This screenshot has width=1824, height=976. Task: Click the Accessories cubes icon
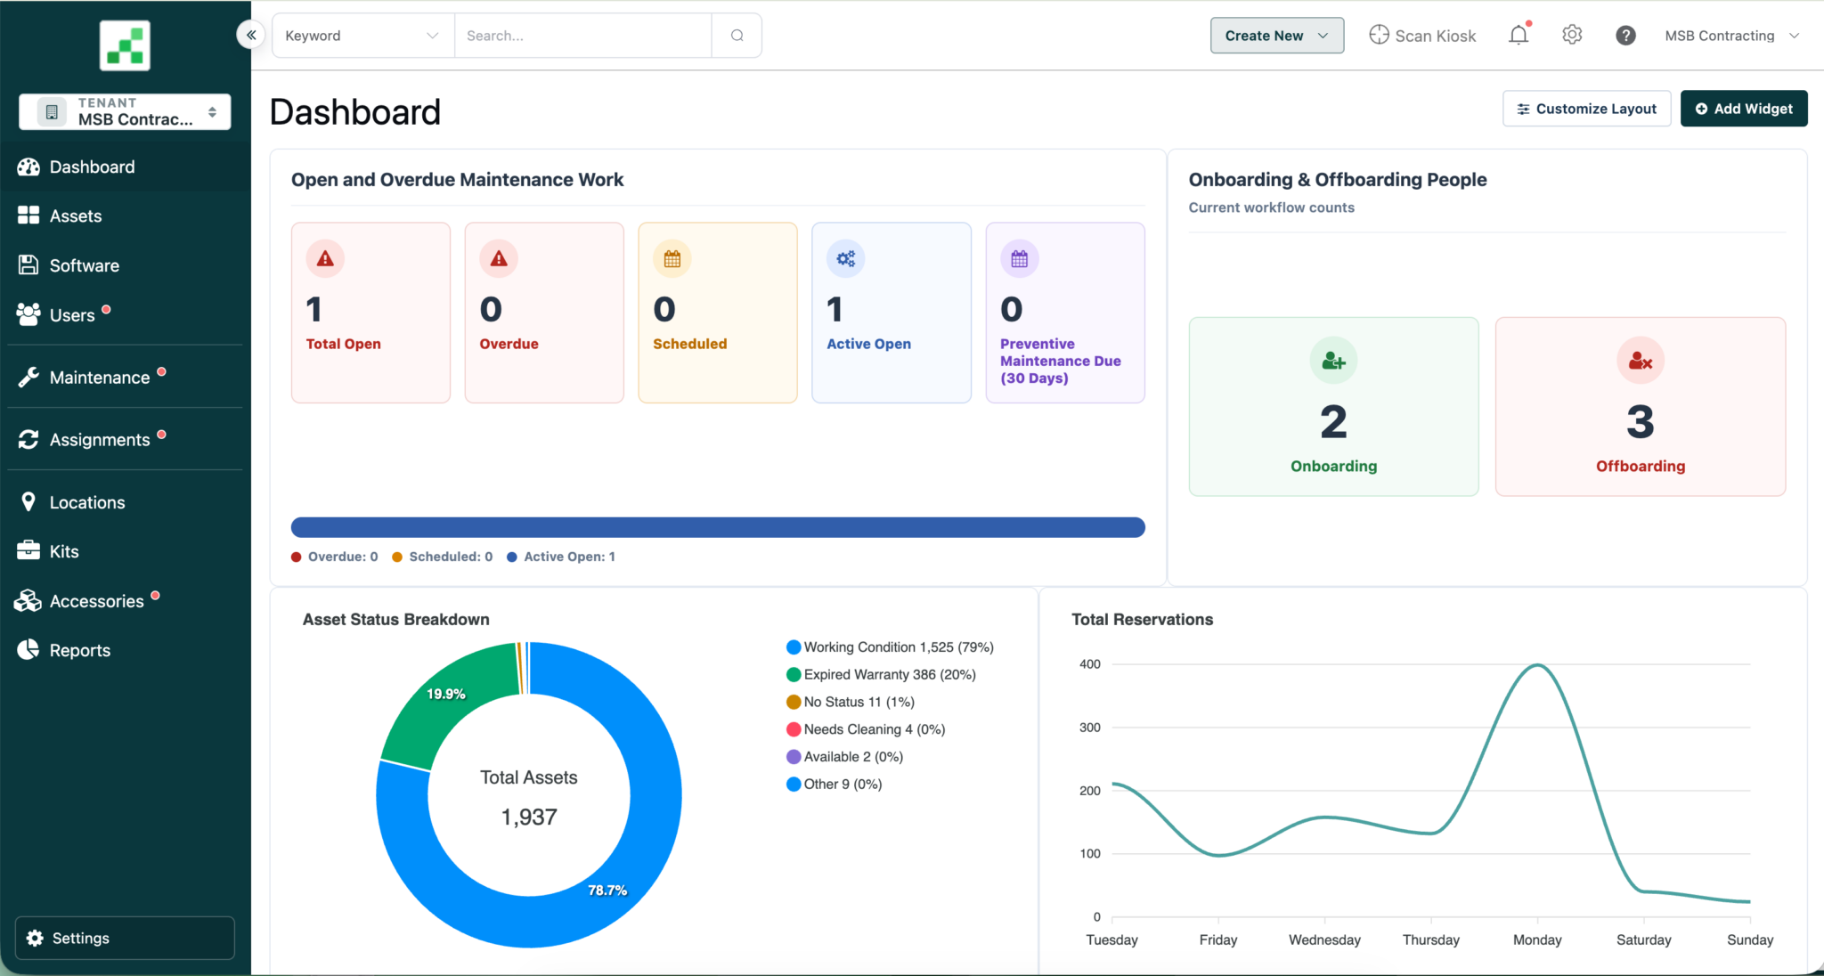pos(28,601)
